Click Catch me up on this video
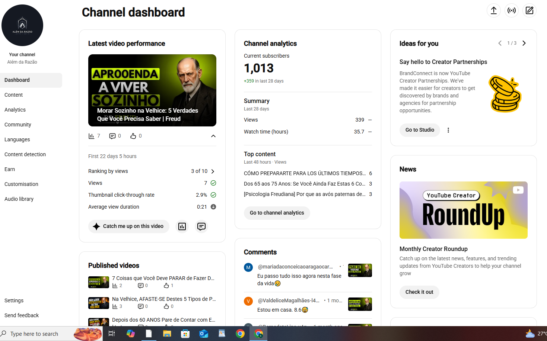The image size is (547, 341). coord(129,226)
